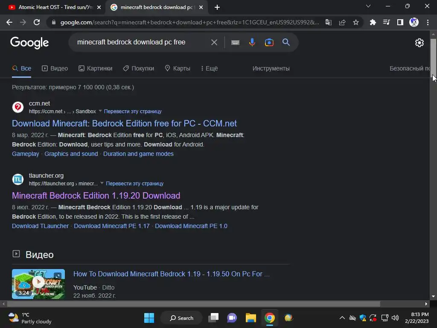The height and width of the screenshot is (328, 437).
Task: Open the Windows Start menu
Action: click(x=149, y=318)
